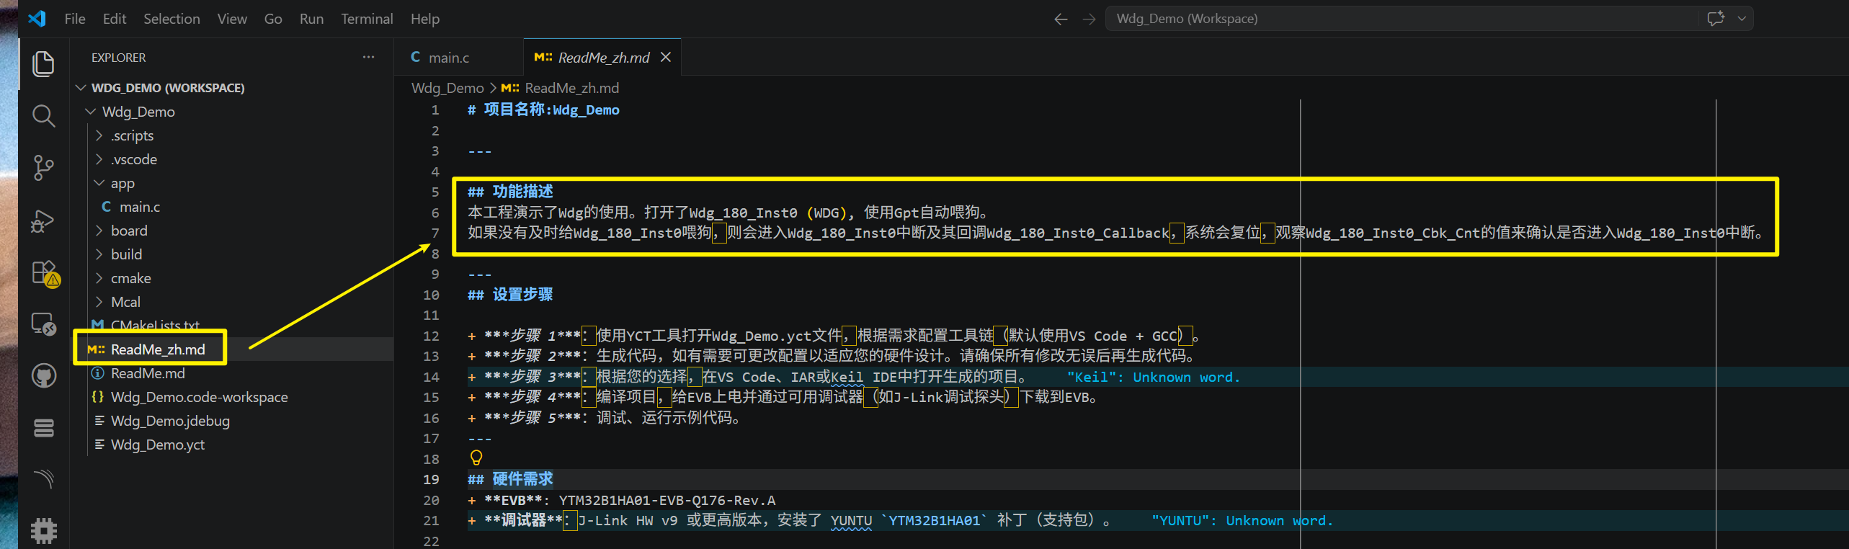Open the View menu
Image resolution: width=1849 pixels, height=549 pixels.
232,19
